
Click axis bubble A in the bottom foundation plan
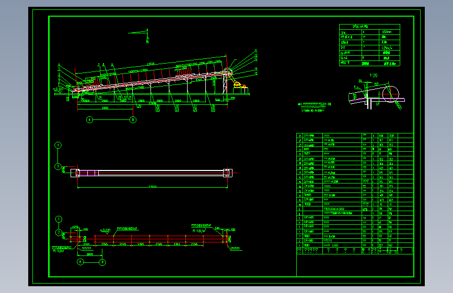tap(80, 262)
